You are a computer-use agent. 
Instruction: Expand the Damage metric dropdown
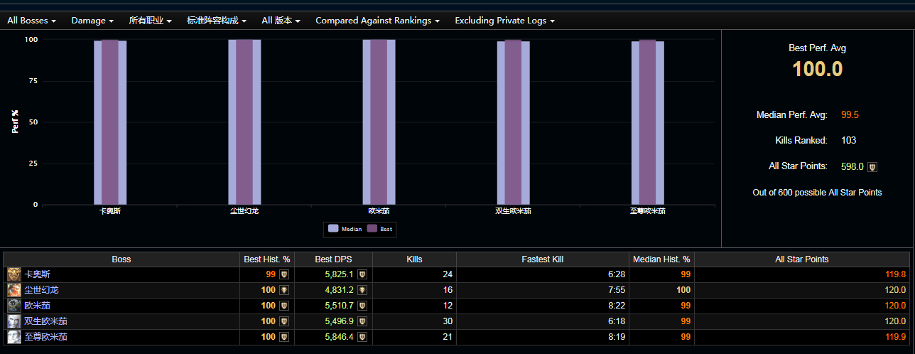pyautogui.click(x=92, y=21)
